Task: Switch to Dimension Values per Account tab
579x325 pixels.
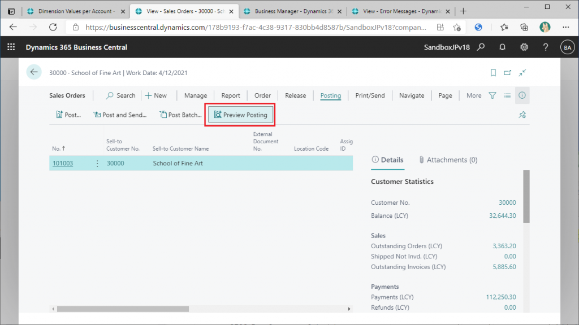Action: pyautogui.click(x=76, y=11)
